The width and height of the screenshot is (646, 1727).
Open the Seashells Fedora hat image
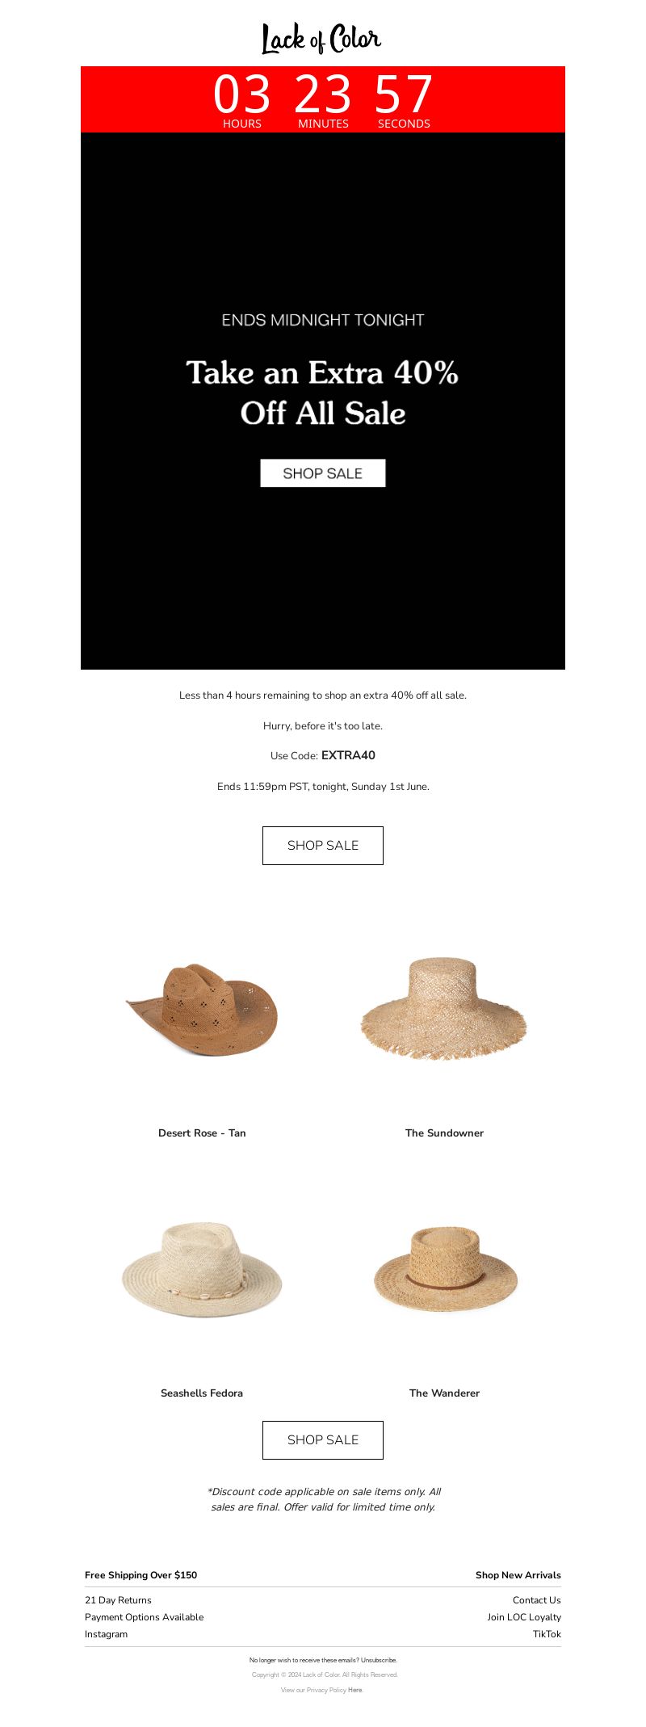202,1270
